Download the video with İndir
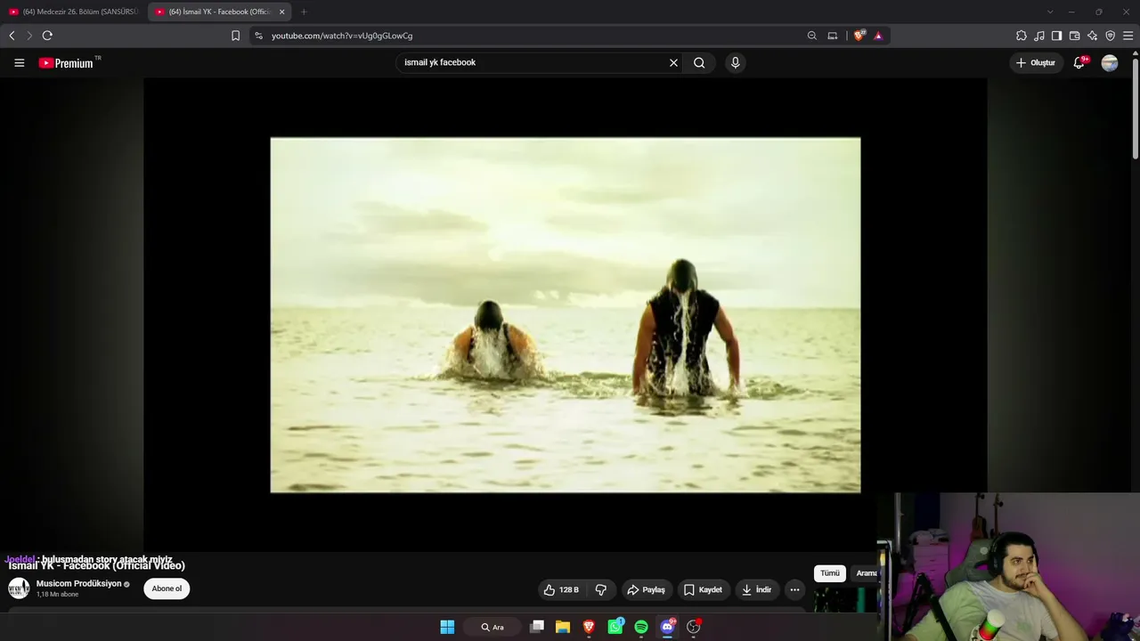This screenshot has width=1140, height=641. coord(757,589)
